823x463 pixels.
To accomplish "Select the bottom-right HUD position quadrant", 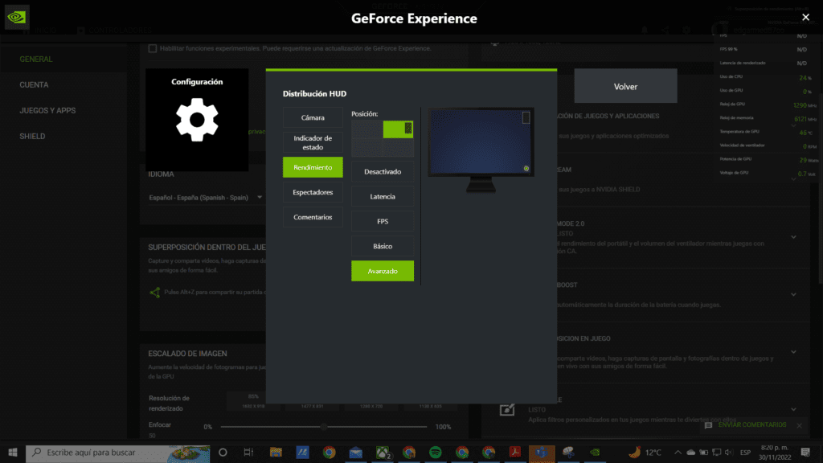I will tap(398, 148).
